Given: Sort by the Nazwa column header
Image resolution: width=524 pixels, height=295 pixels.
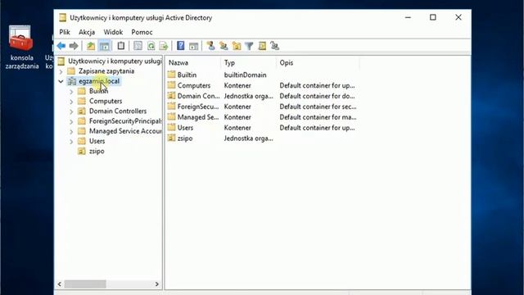Looking at the screenshot, I should pyautogui.click(x=193, y=63).
